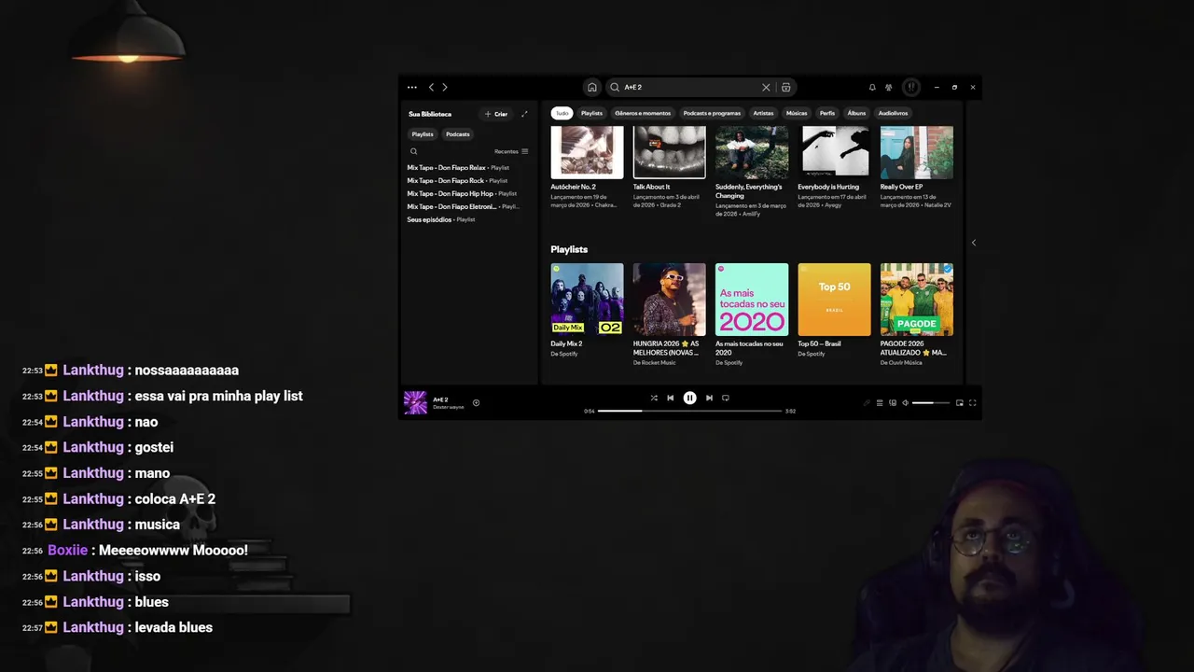Open the miniplayer
Screen dimensions: 1194x672
click(960, 403)
